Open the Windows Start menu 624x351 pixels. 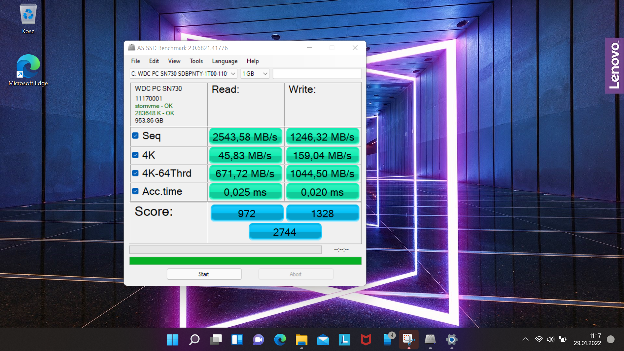(x=173, y=340)
